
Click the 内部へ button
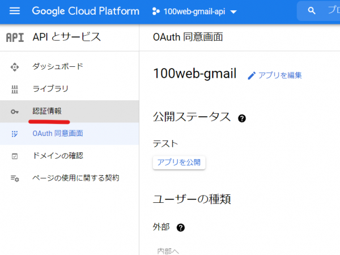pos(168,251)
